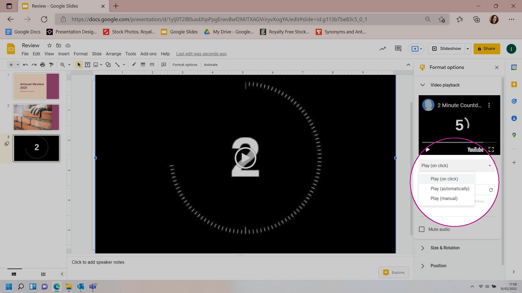Open the Slide menu in menu bar
This screenshot has height=293, width=522.
(96, 54)
